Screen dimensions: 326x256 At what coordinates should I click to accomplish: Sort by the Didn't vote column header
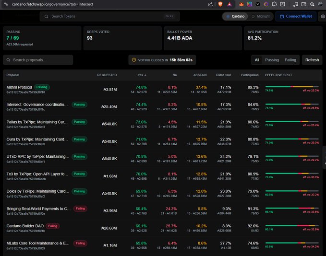(224, 75)
